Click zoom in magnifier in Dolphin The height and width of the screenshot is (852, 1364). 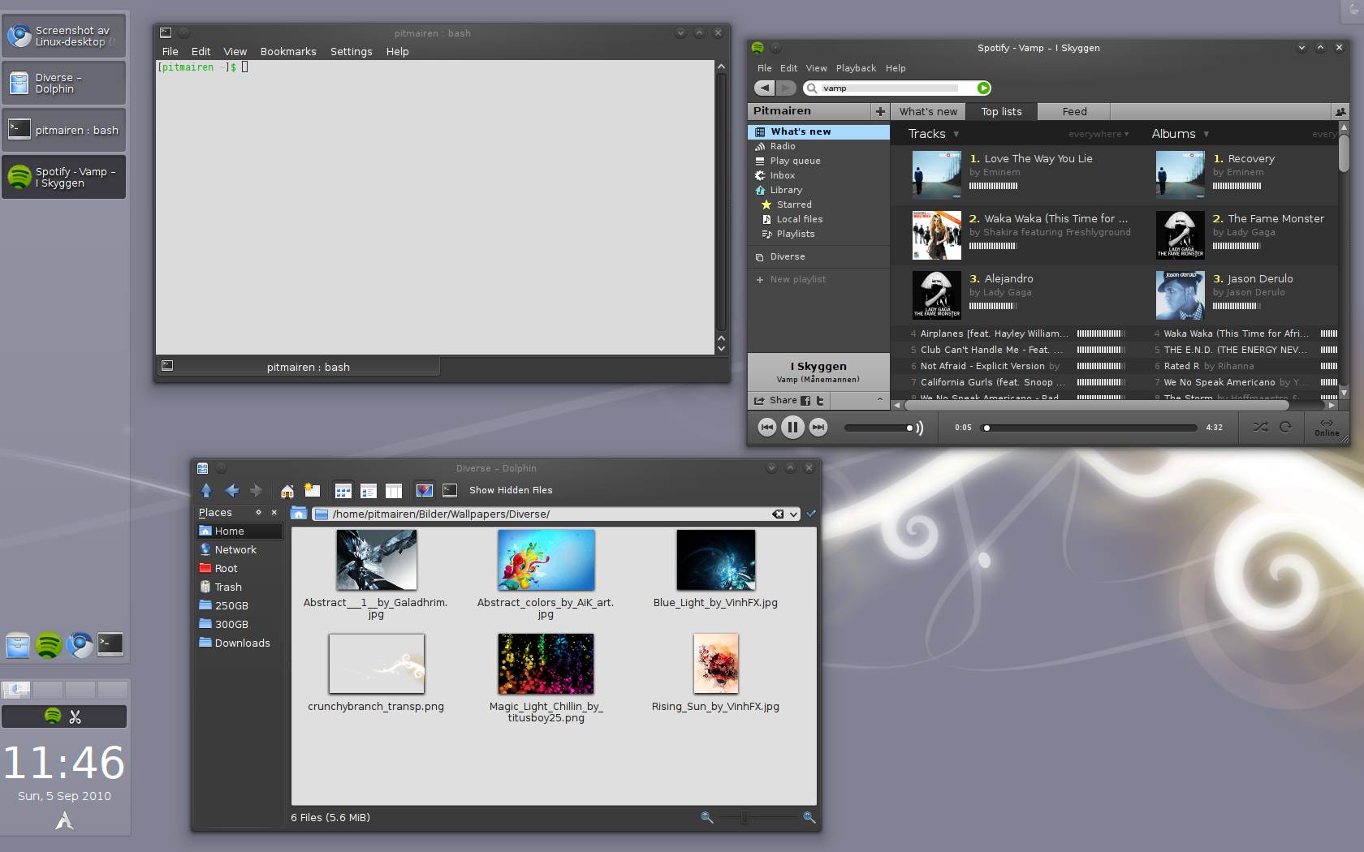(x=809, y=817)
